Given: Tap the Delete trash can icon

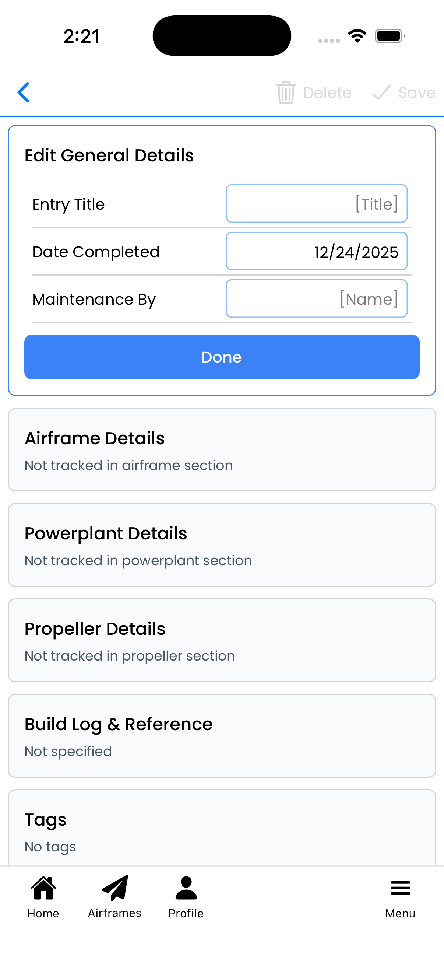Looking at the screenshot, I should tap(286, 92).
